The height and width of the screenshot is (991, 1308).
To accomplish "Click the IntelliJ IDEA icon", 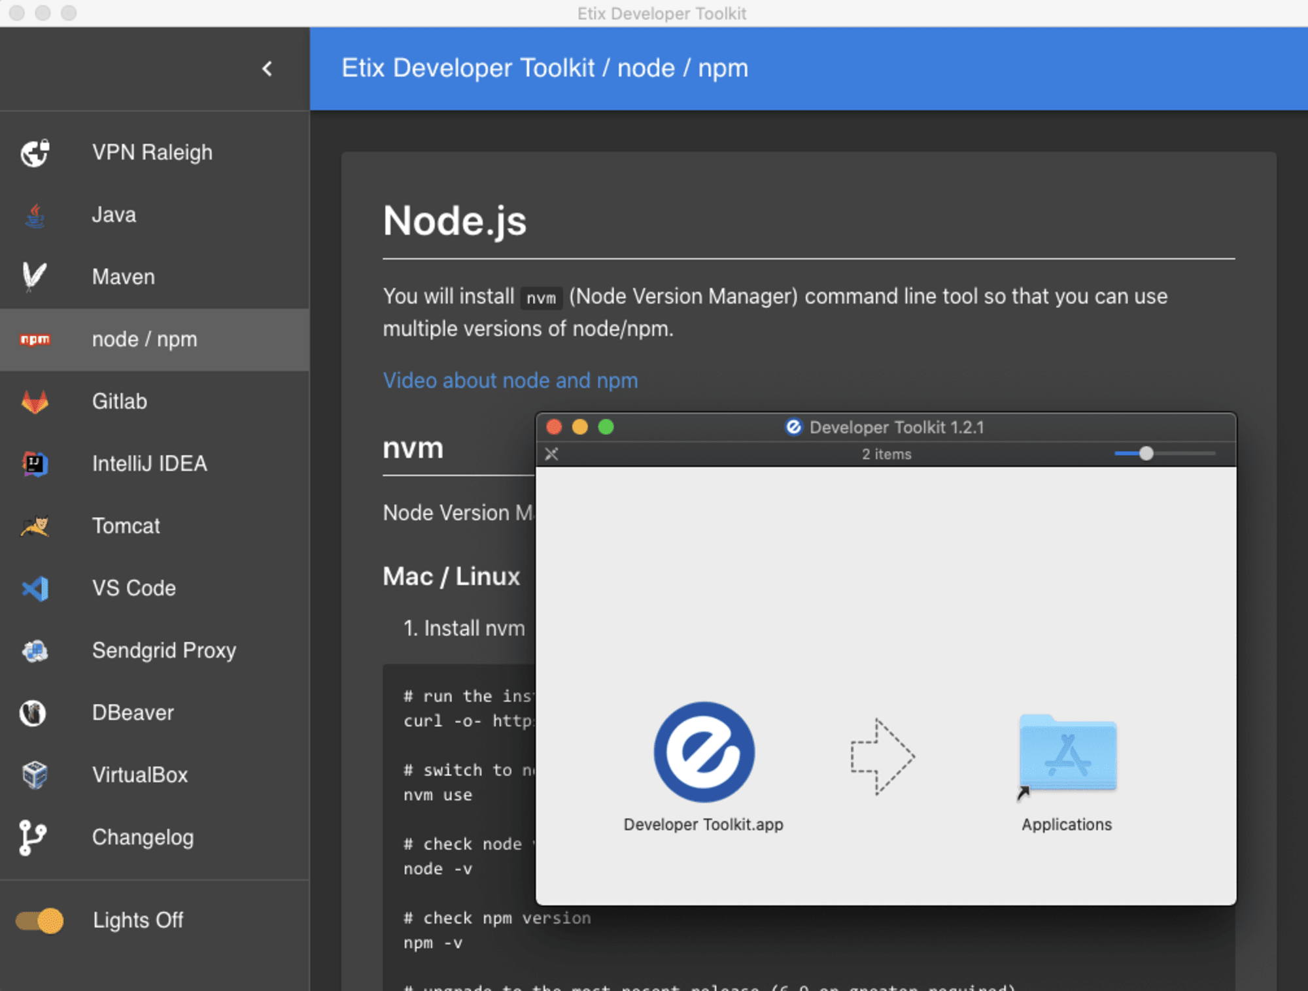I will click(x=35, y=463).
